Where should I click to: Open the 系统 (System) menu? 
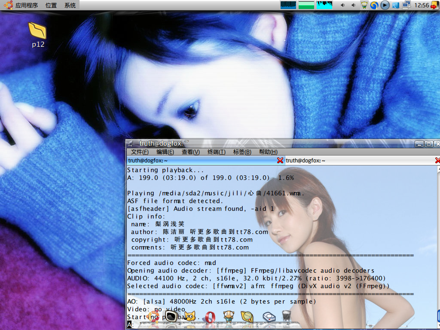(70, 5)
